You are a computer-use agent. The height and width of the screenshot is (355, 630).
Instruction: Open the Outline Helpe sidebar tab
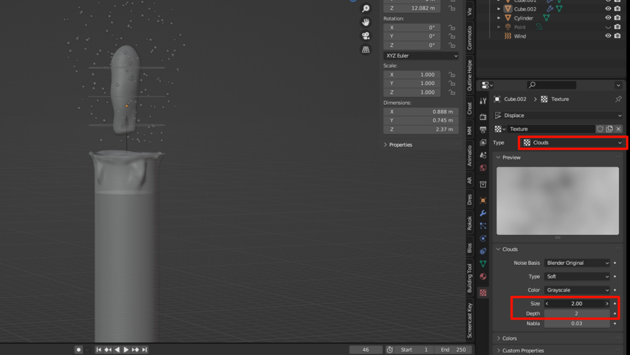(x=469, y=76)
